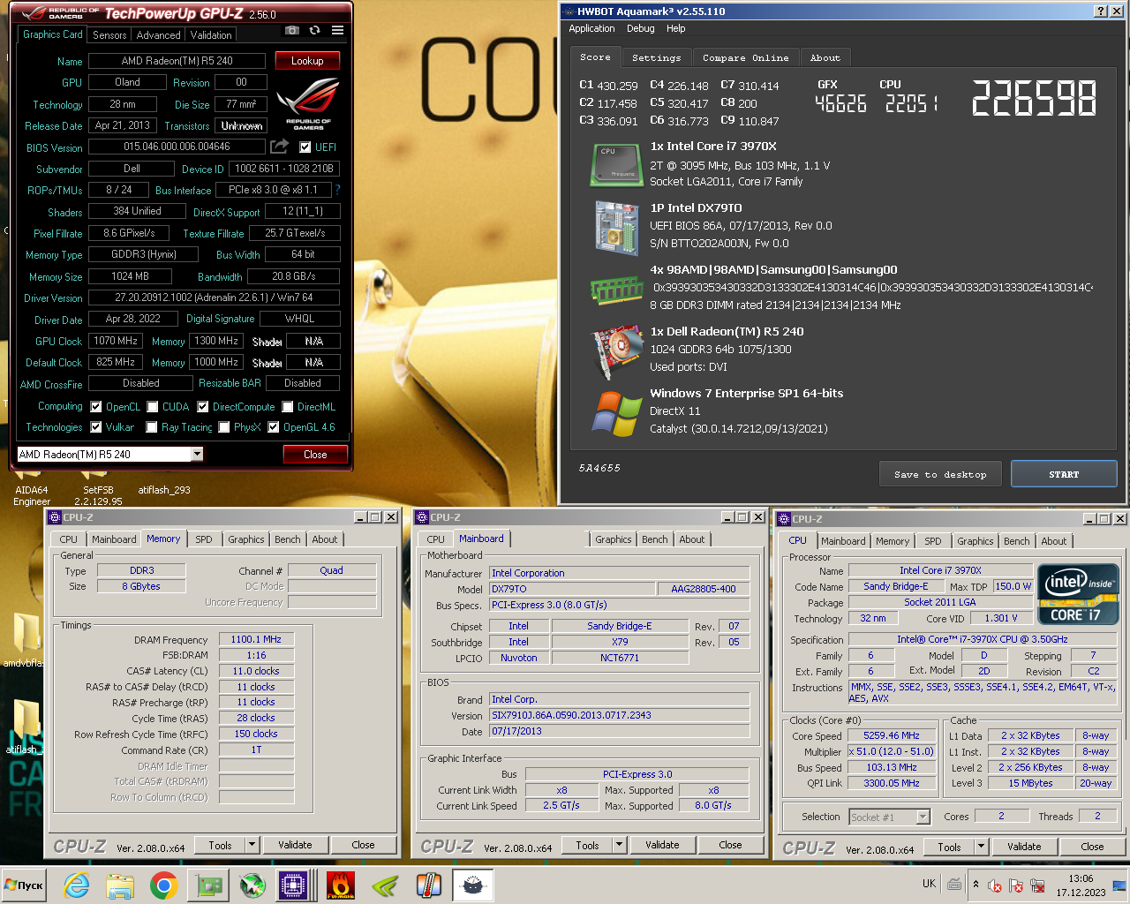This screenshot has height=904, width=1130.
Task: Open FurMark from the taskbar
Action: click(x=341, y=885)
